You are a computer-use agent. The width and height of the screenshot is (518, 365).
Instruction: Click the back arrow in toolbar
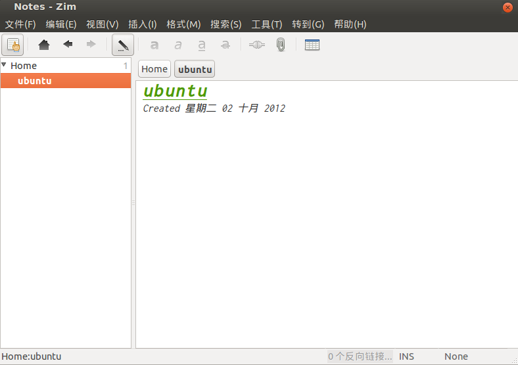tap(68, 44)
